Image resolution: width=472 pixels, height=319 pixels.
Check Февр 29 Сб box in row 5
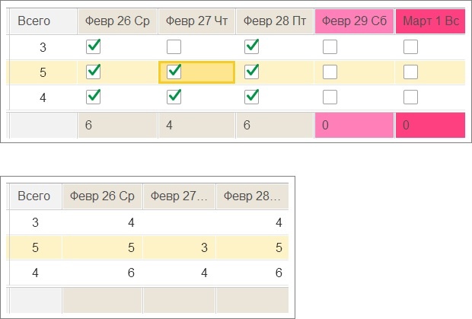coord(330,72)
